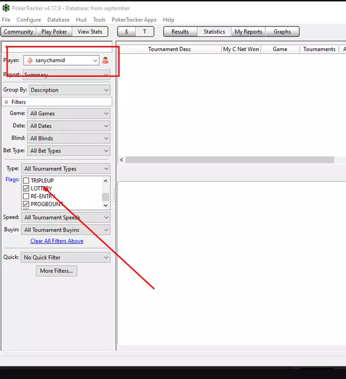This screenshot has height=379, width=346.
Task: Open the Group By Description dropdown
Action: (x=69, y=90)
